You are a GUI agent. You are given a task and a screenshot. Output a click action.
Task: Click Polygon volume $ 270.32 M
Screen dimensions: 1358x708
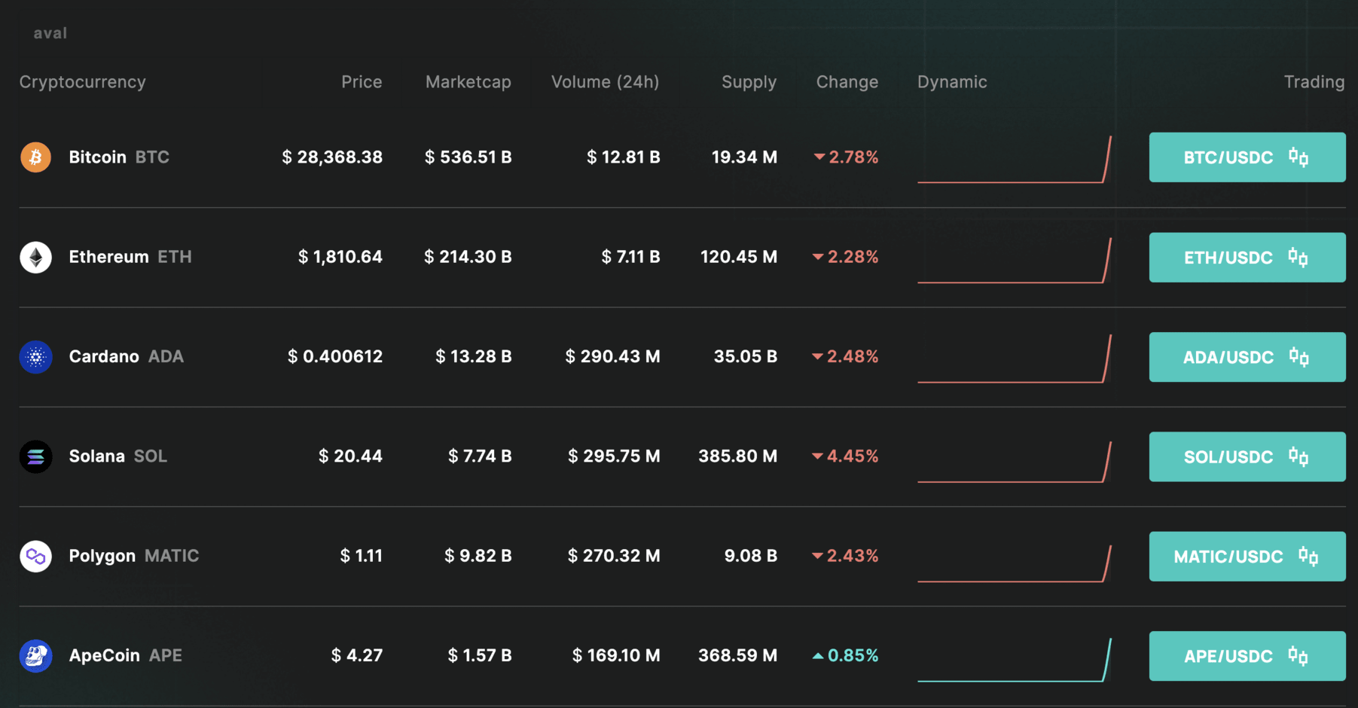(x=615, y=556)
